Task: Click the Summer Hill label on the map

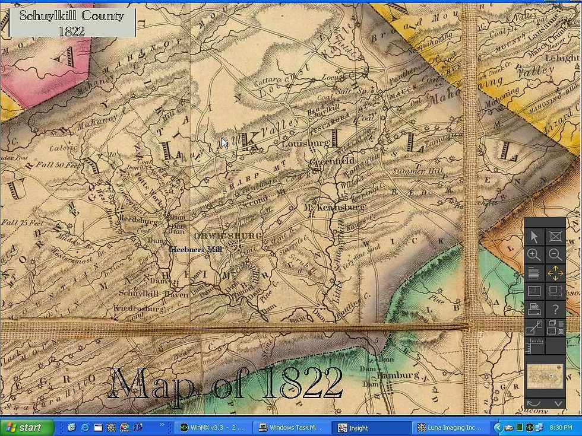Action: click(417, 171)
